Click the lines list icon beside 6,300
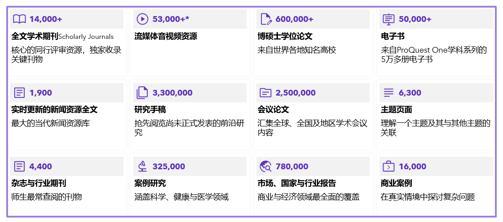This screenshot has width=503, height=222. [x=388, y=93]
